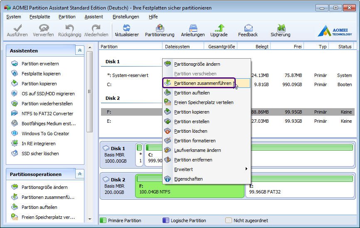Collapse the Partitionsoperationen panel
This screenshot has height=228, width=360.
[80, 174]
